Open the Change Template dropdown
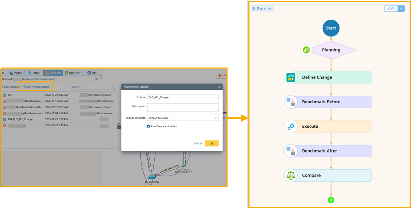The image size is (411, 208). 183,118
